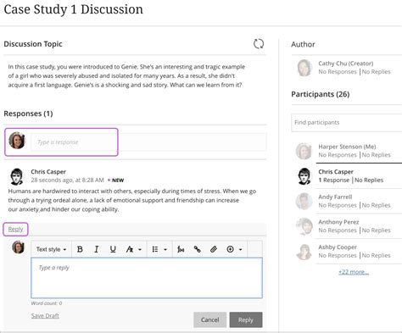Expand the font color dropdown arrow
Viewport: 402px width, 333px height.
[140, 249]
